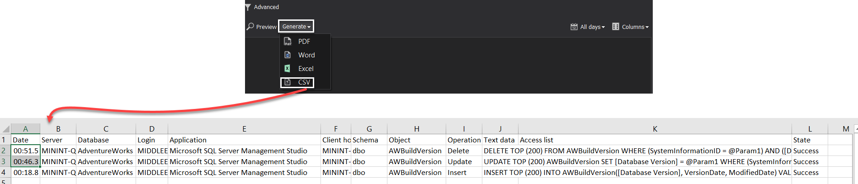858x184 pixels.
Task: Click the CSV file icon
Action: point(288,82)
